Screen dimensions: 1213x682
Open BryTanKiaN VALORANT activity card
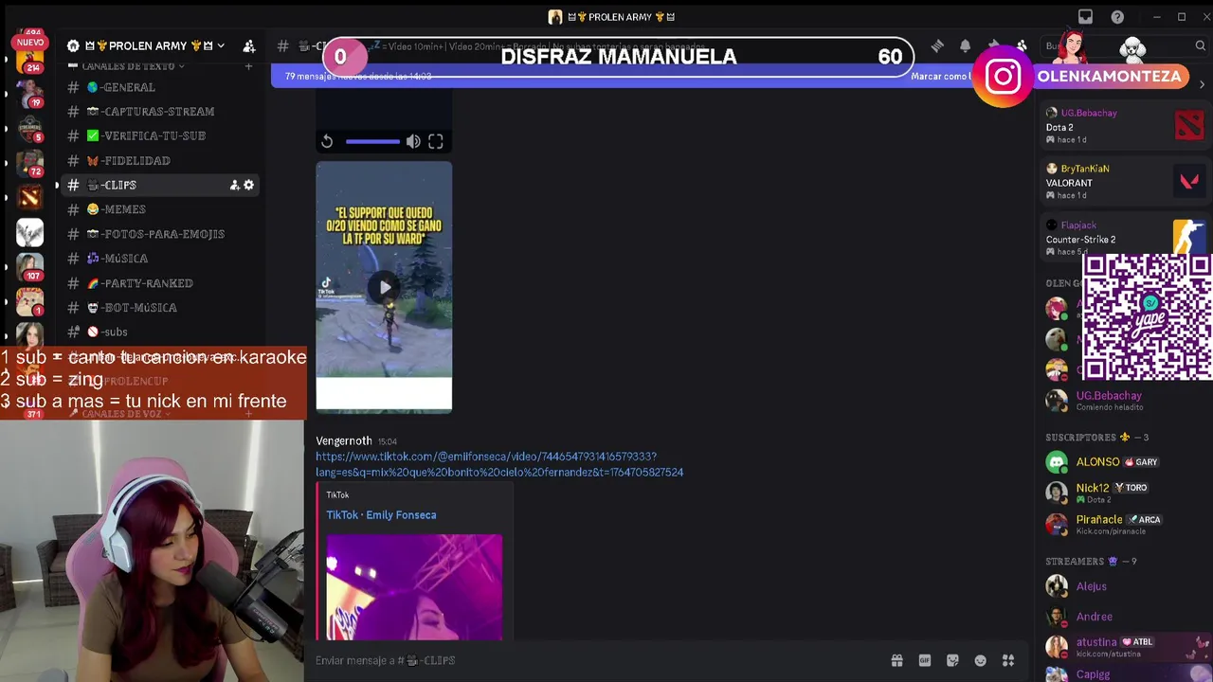click(1124, 181)
